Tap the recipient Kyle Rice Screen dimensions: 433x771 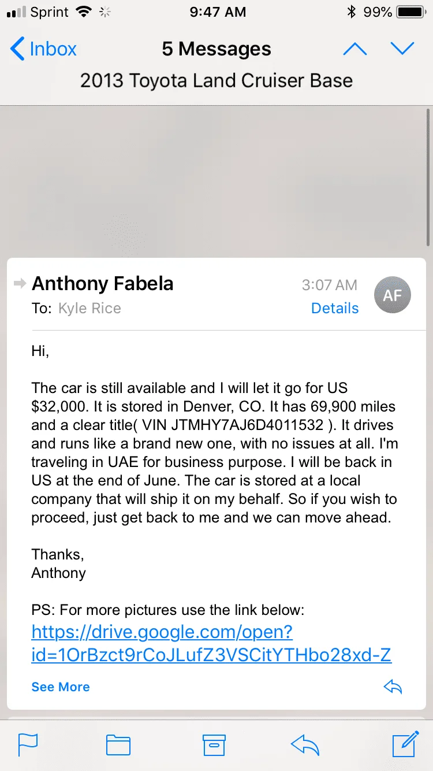click(x=89, y=308)
